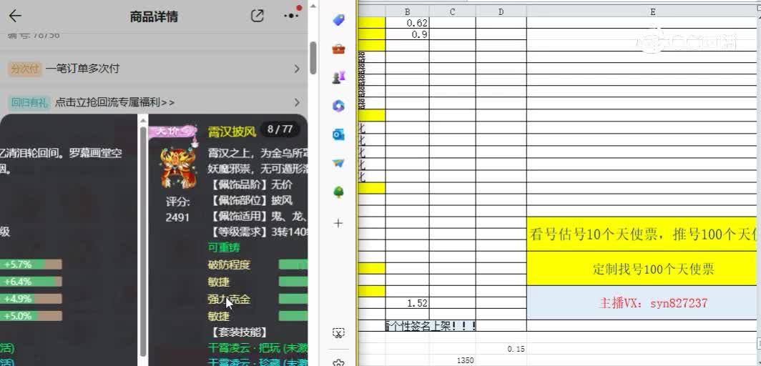Open the three-dot more menu
Screen dimensions: 761x366
click(290, 16)
